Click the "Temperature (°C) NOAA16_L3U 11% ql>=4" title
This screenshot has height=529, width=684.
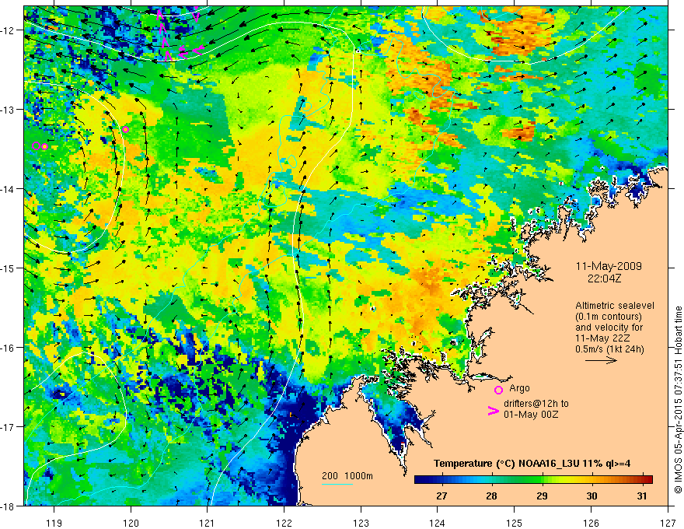(x=532, y=464)
